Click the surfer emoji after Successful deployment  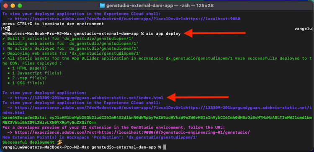click(x=59, y=142)
